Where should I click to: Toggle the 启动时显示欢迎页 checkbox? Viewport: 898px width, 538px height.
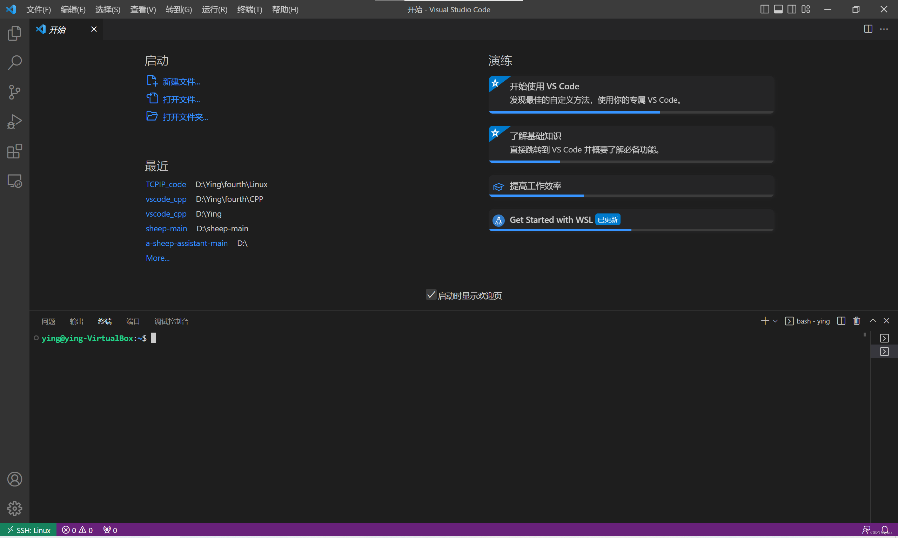tap(431, 295)
